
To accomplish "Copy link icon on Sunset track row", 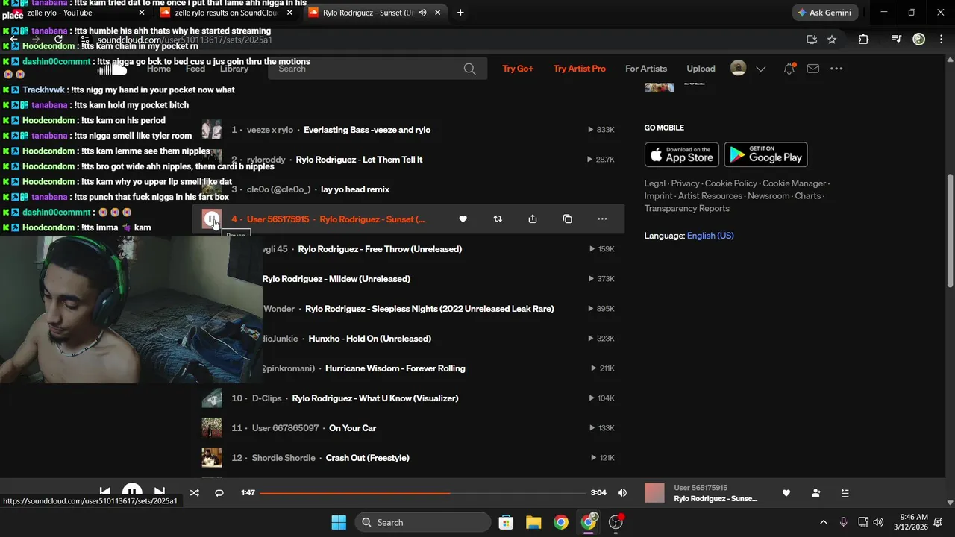I will tap(567, 219).
